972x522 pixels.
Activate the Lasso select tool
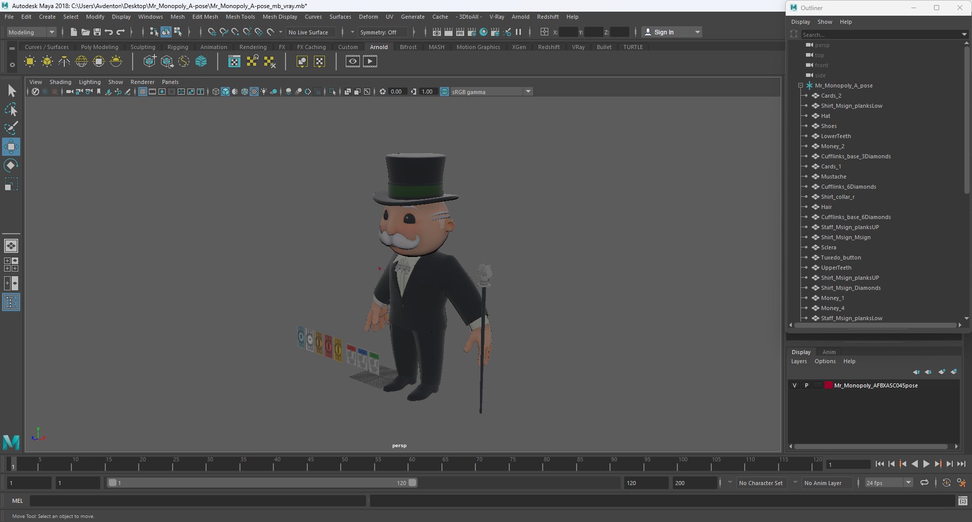point(11,109)
